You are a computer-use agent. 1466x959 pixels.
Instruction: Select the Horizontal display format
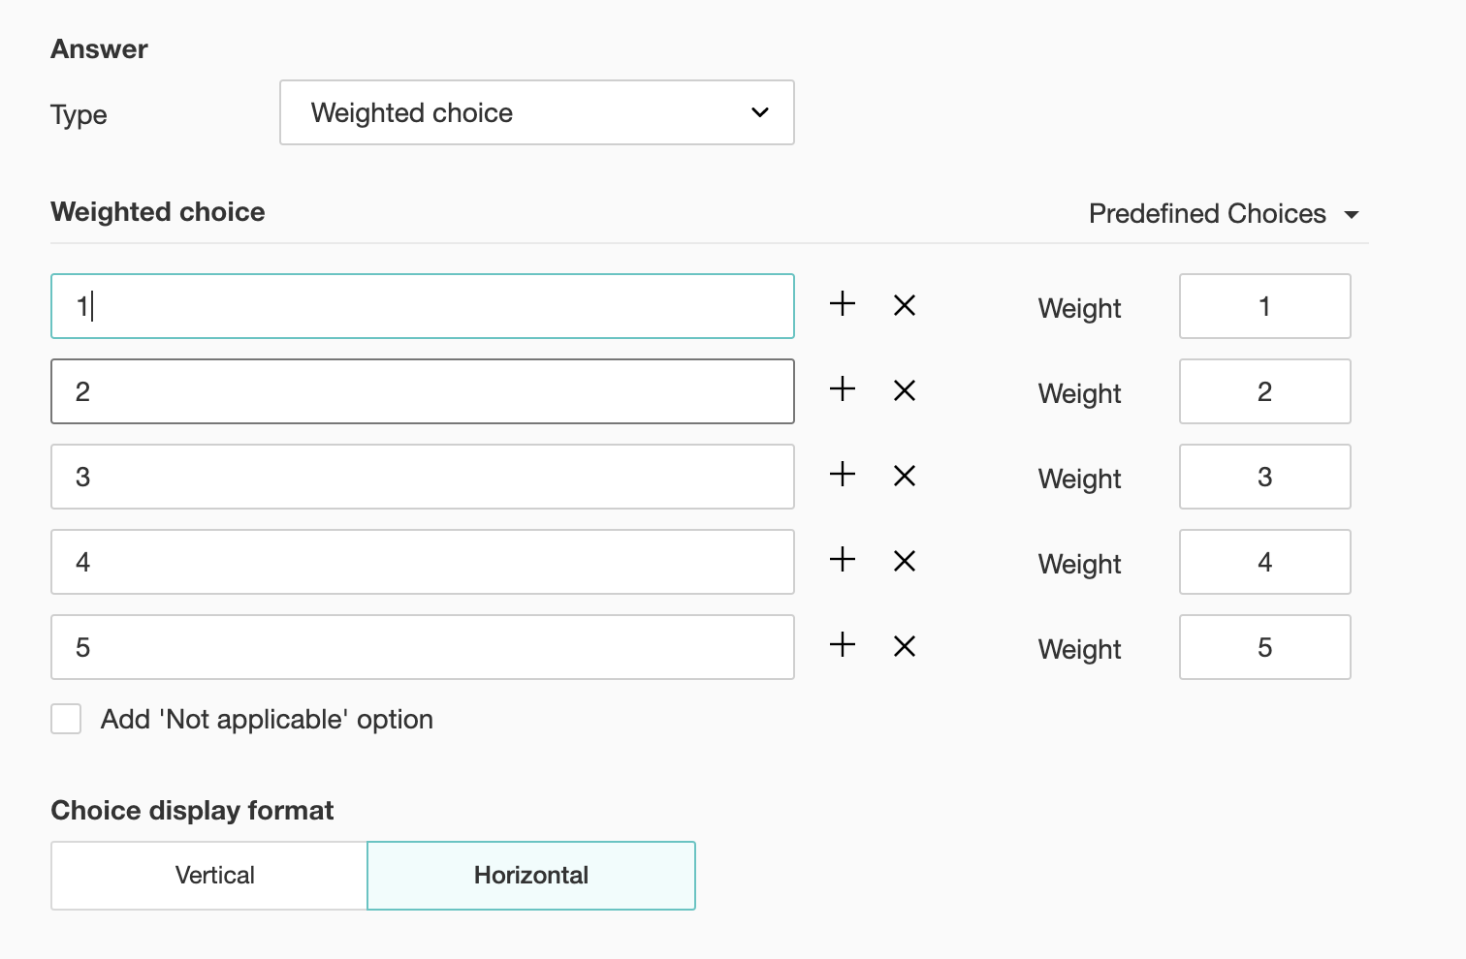tap(531, 876)
